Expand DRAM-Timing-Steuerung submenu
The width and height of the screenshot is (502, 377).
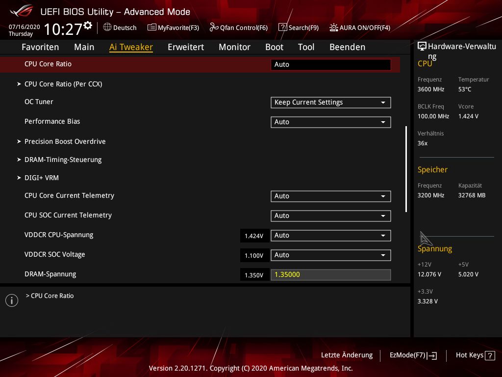63,160
